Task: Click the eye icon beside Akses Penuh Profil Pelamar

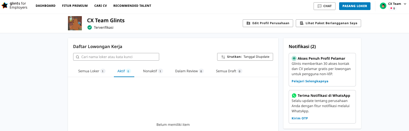Action: [x=294, y=58]
